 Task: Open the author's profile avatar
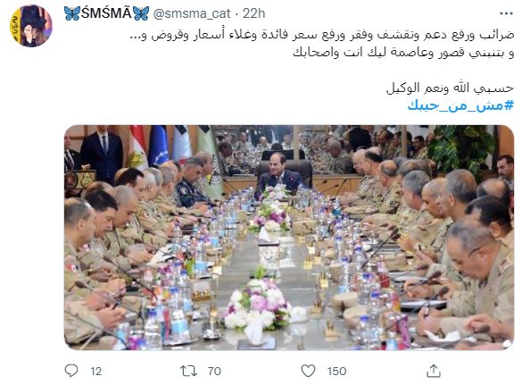[x=31, y=26]
